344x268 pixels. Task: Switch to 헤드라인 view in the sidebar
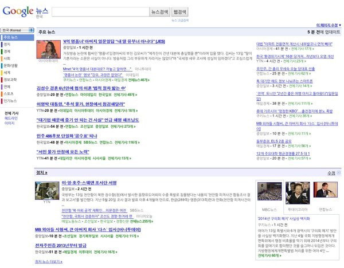coord(11,119)
